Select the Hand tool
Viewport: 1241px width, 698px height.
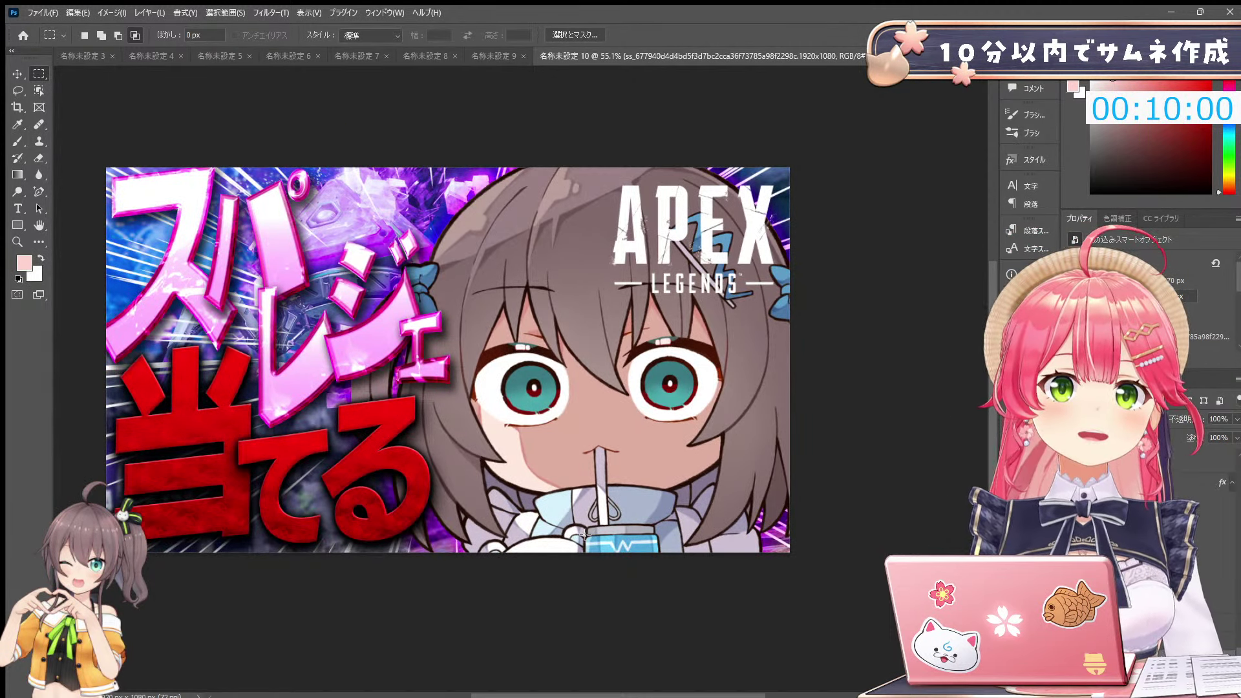tap(39, 225)
